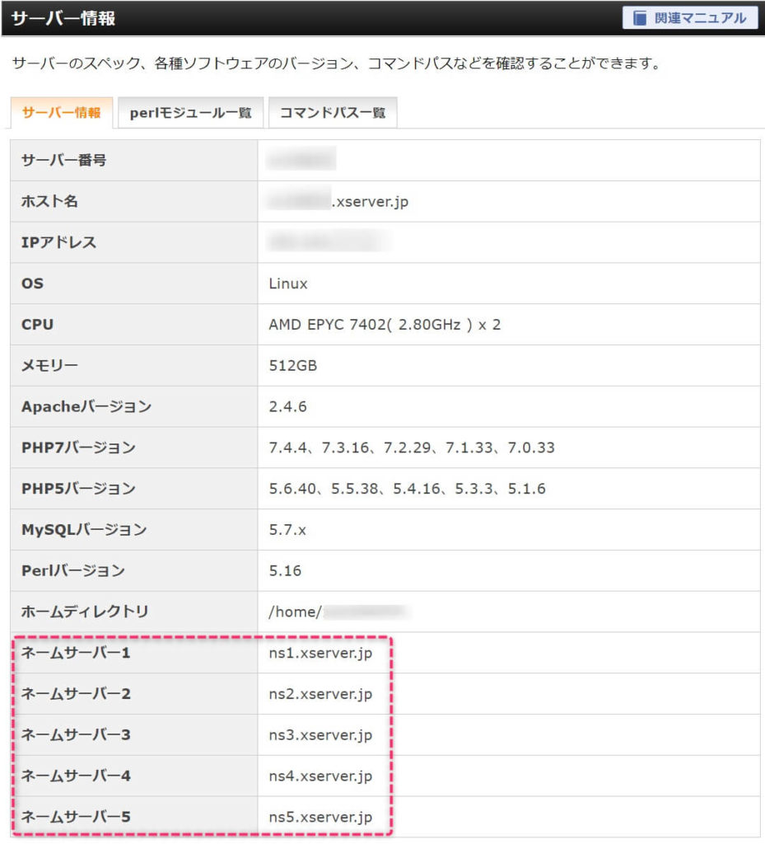
Task: Click the ns3.xserver.jp value
Action: click(320, 734)
